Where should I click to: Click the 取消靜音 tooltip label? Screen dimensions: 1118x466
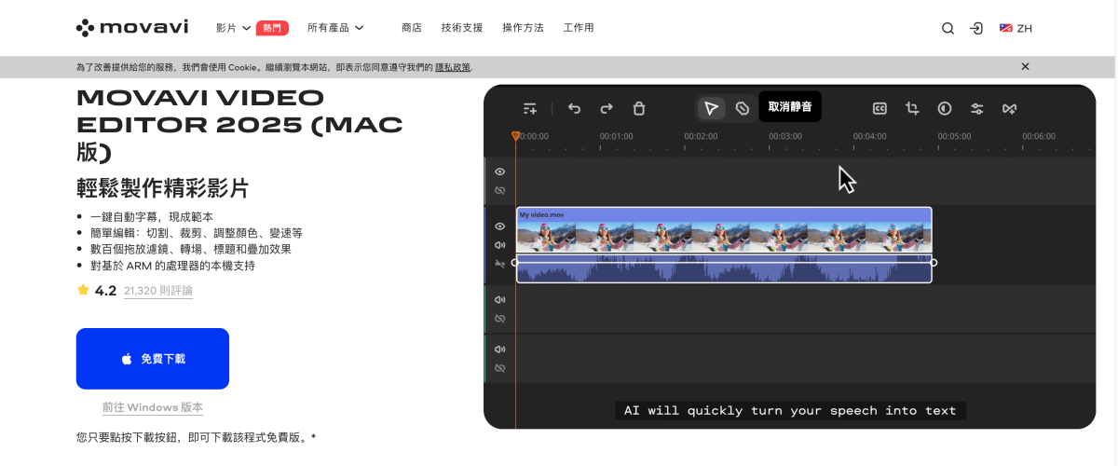[790, 106]
